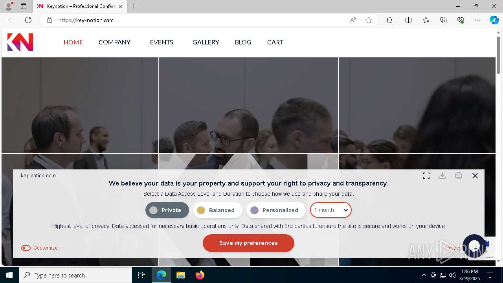Open Collections icon in toolbar

443,20
